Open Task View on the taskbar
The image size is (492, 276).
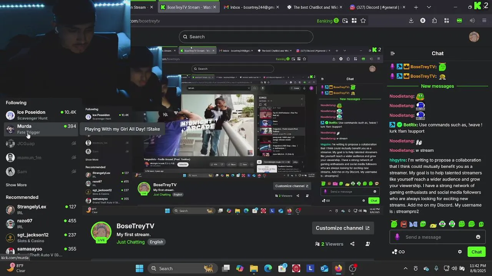click(x=226, y=268)
